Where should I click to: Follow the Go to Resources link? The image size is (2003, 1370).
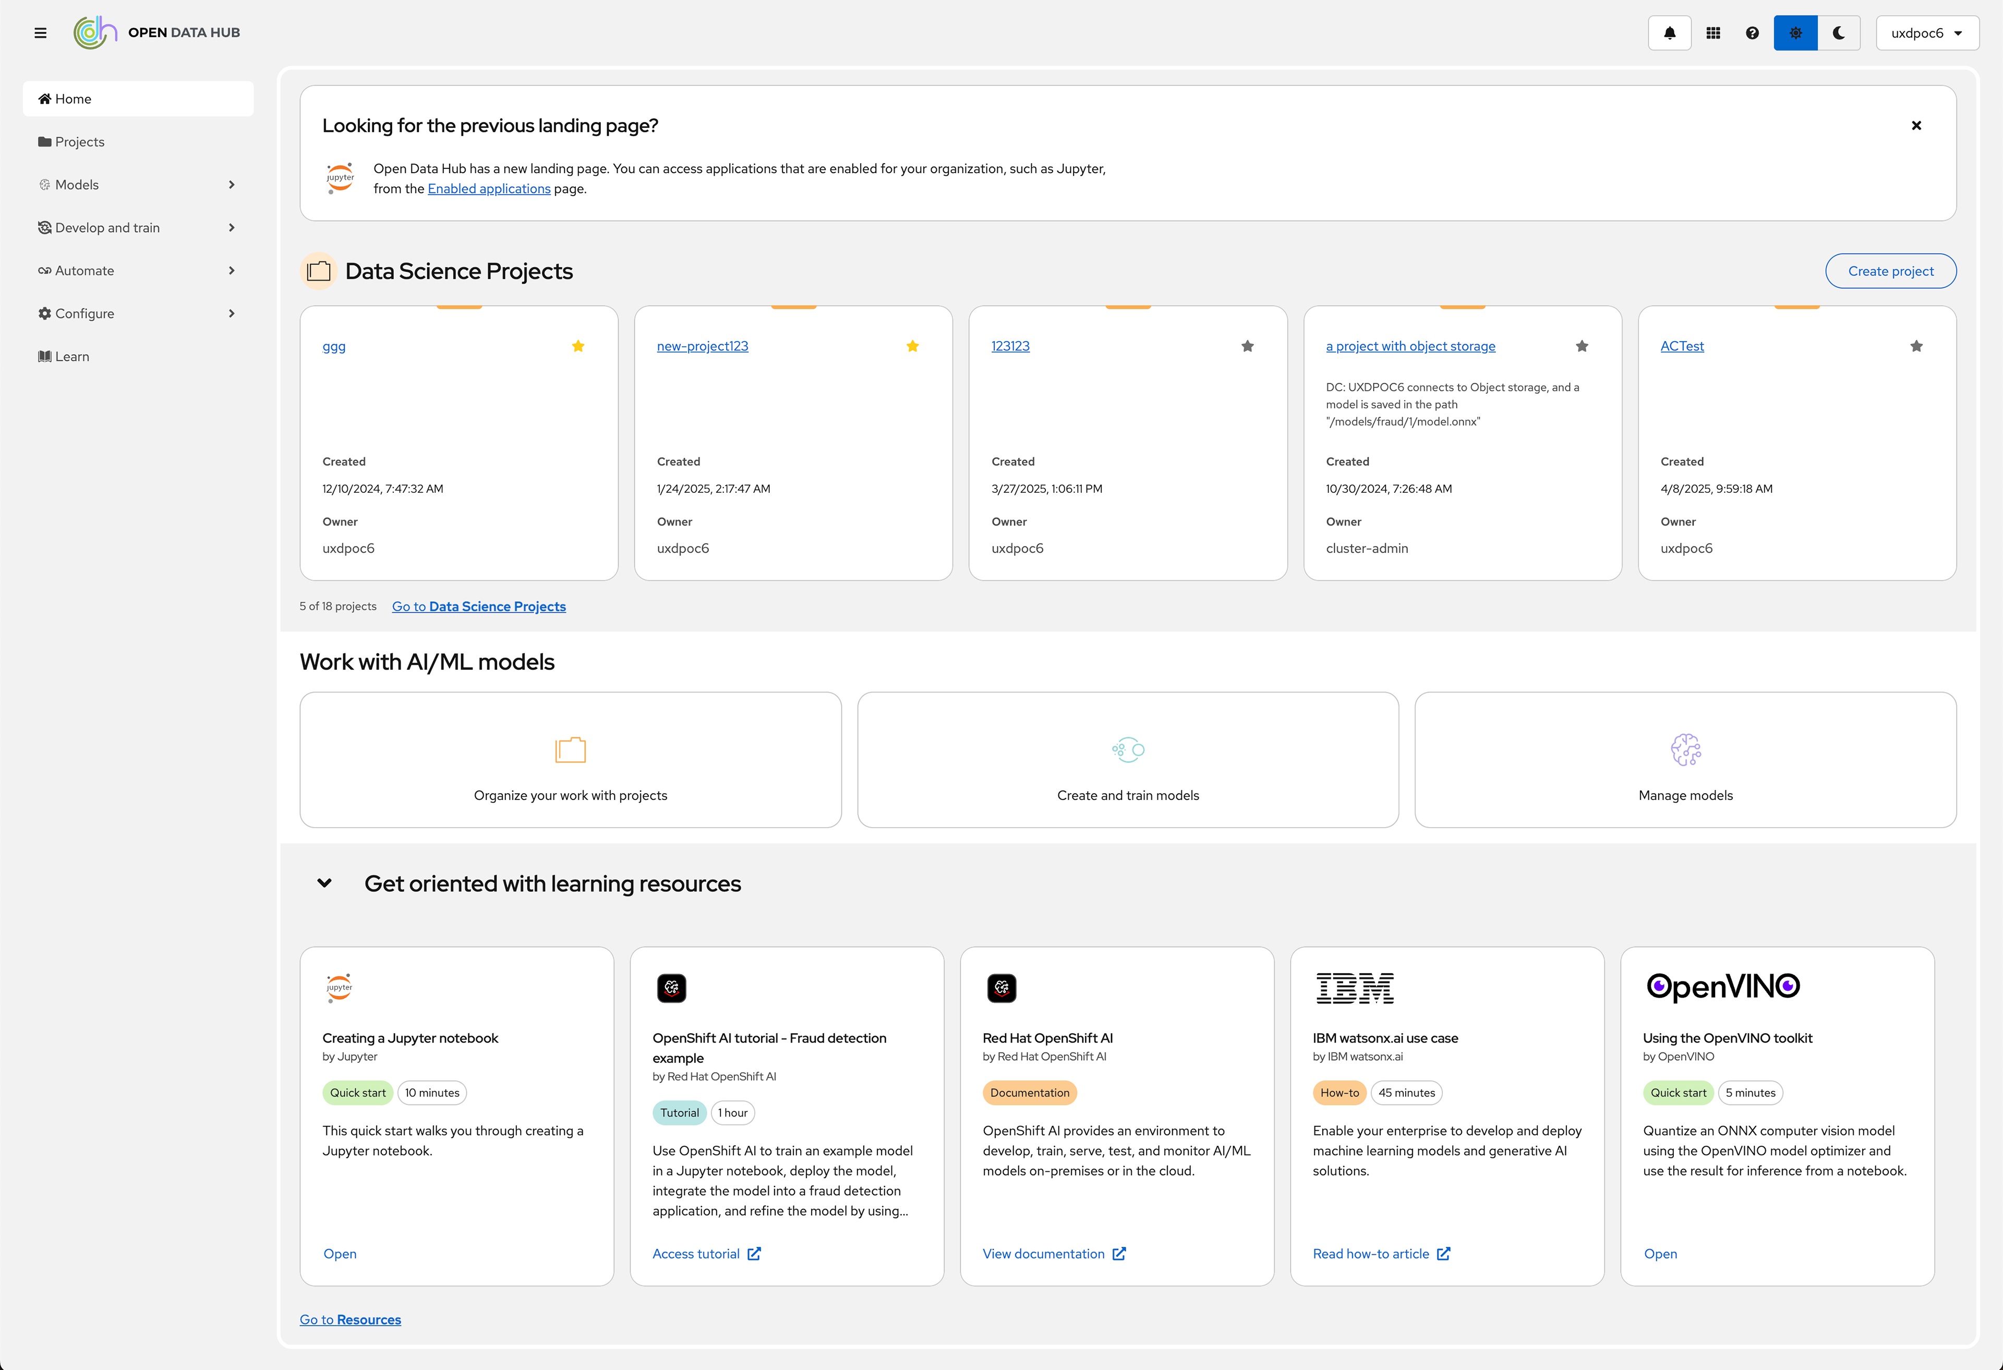click(350, 1319)
